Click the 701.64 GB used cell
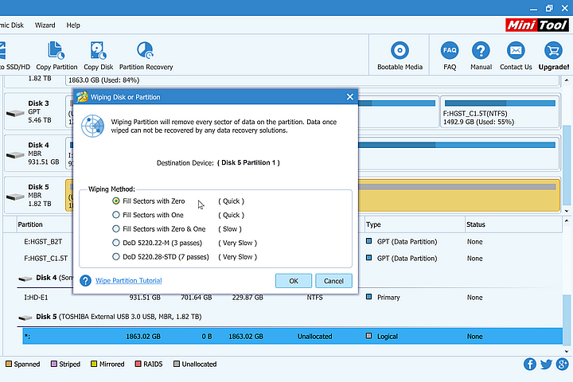Image resolution: width=573 pixels, height=382 pixels. 197,298
